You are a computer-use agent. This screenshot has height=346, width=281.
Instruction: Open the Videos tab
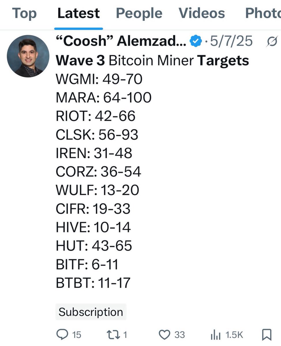202,14
